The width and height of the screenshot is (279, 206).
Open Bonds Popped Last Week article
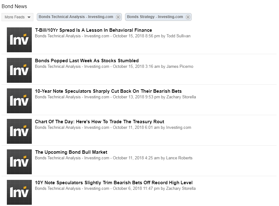[87, 61]
